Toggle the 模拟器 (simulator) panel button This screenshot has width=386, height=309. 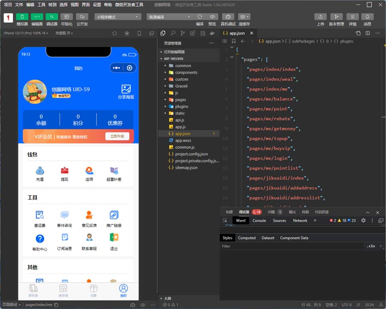[22, 17]
